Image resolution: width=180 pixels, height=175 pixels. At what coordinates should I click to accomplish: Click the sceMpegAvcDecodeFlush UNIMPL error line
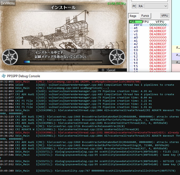click(70, 82)
